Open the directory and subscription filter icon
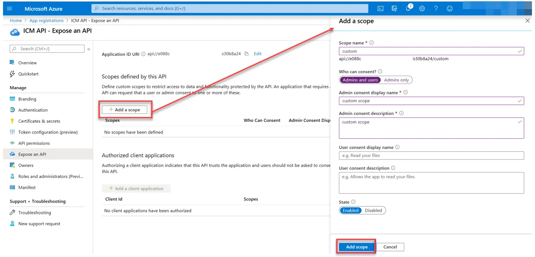The height and width of the screenshot is (257, 535). point(394,9)
